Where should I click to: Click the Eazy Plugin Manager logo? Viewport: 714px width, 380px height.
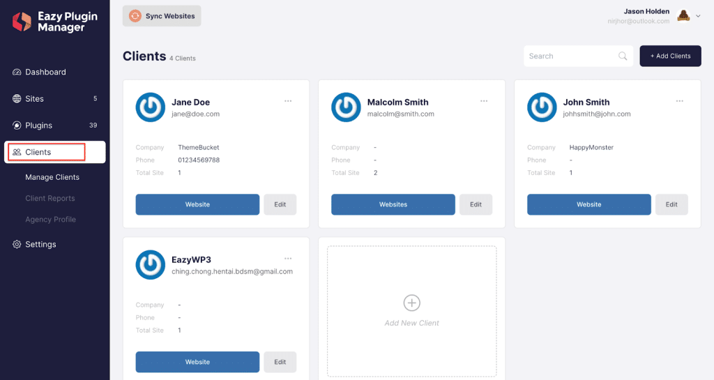tap(54, 22)
